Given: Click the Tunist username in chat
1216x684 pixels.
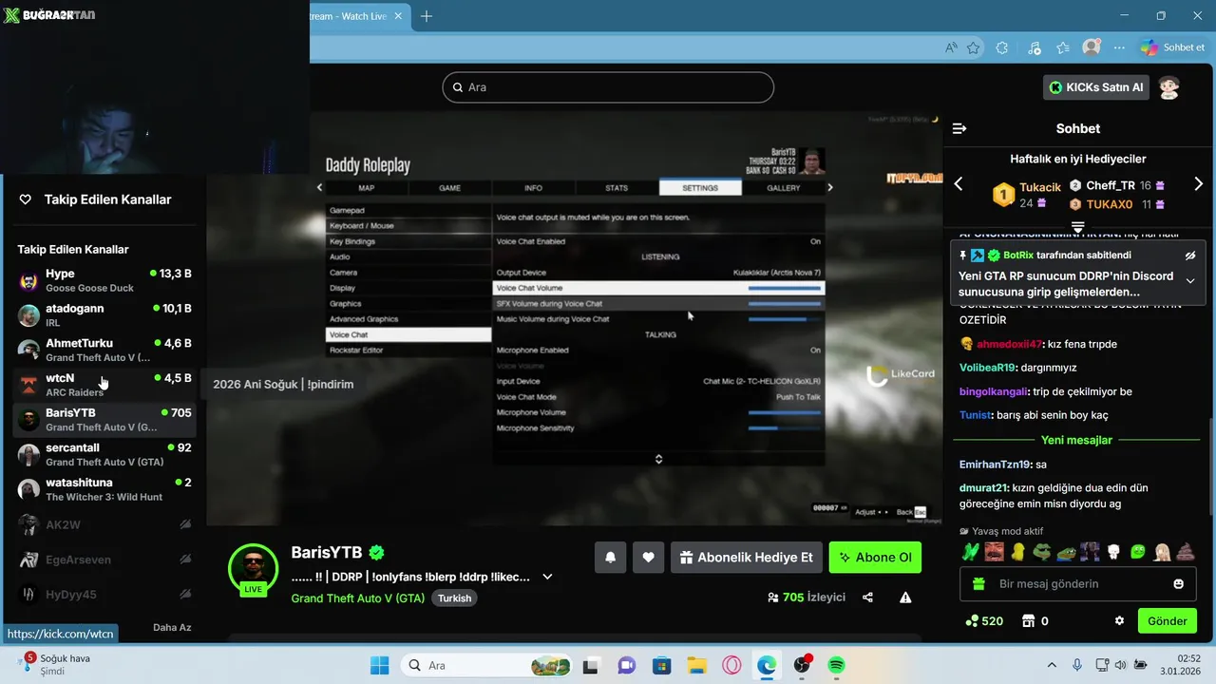Looking at the screenshot, I should tap(976, 415).
